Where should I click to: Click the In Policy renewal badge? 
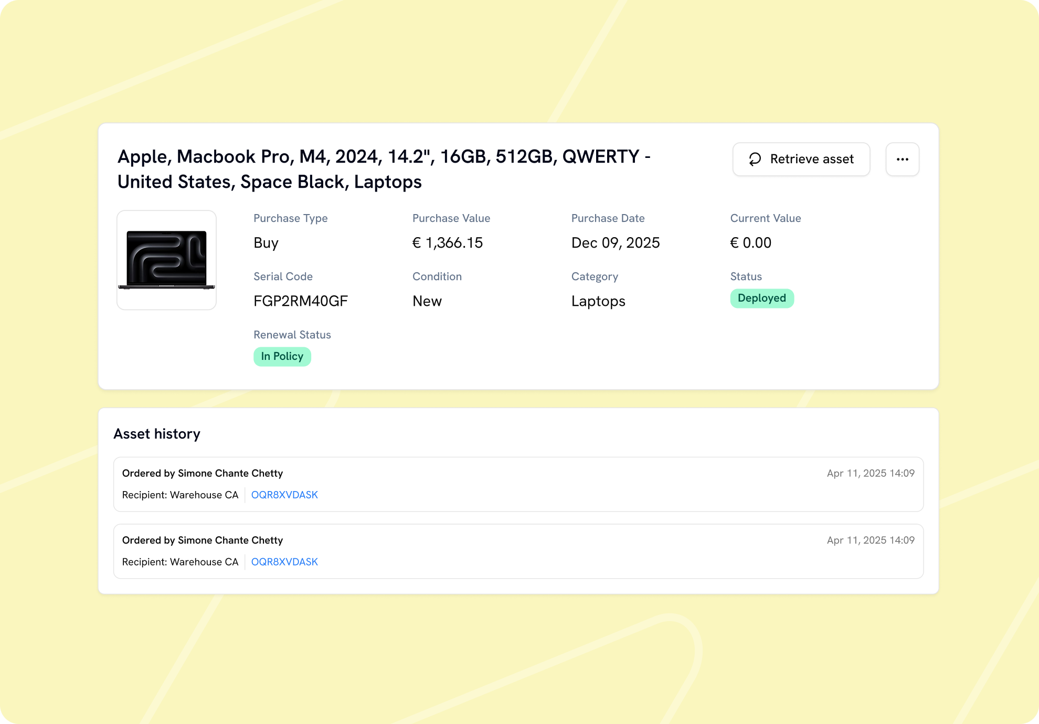click(282, 356)
